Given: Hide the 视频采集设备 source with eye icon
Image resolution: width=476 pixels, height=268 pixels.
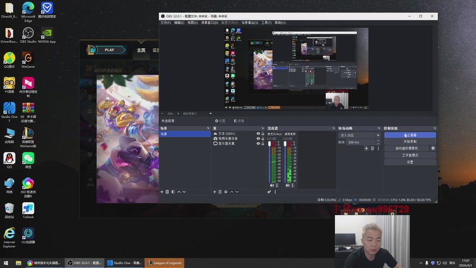Looking at the screenshot, I should [258, 139].
